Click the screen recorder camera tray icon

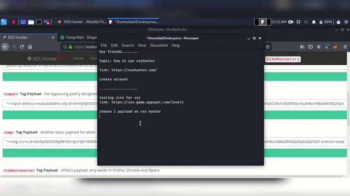click(x=290, y=22)
